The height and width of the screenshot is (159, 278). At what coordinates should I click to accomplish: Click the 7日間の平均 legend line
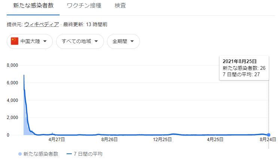[x=69, y=154]
